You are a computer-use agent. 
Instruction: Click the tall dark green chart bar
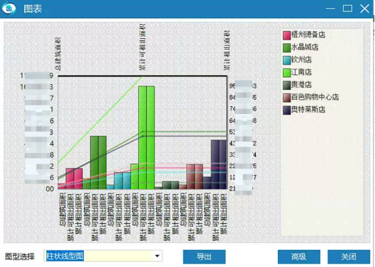[99, 163]
